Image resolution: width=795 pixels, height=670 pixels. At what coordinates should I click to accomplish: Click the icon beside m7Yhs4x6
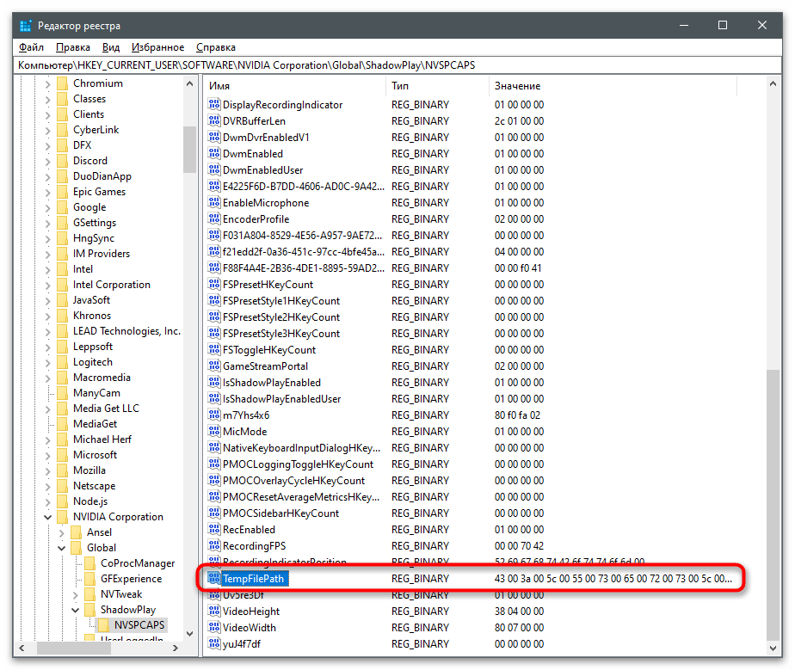(214, 415)
